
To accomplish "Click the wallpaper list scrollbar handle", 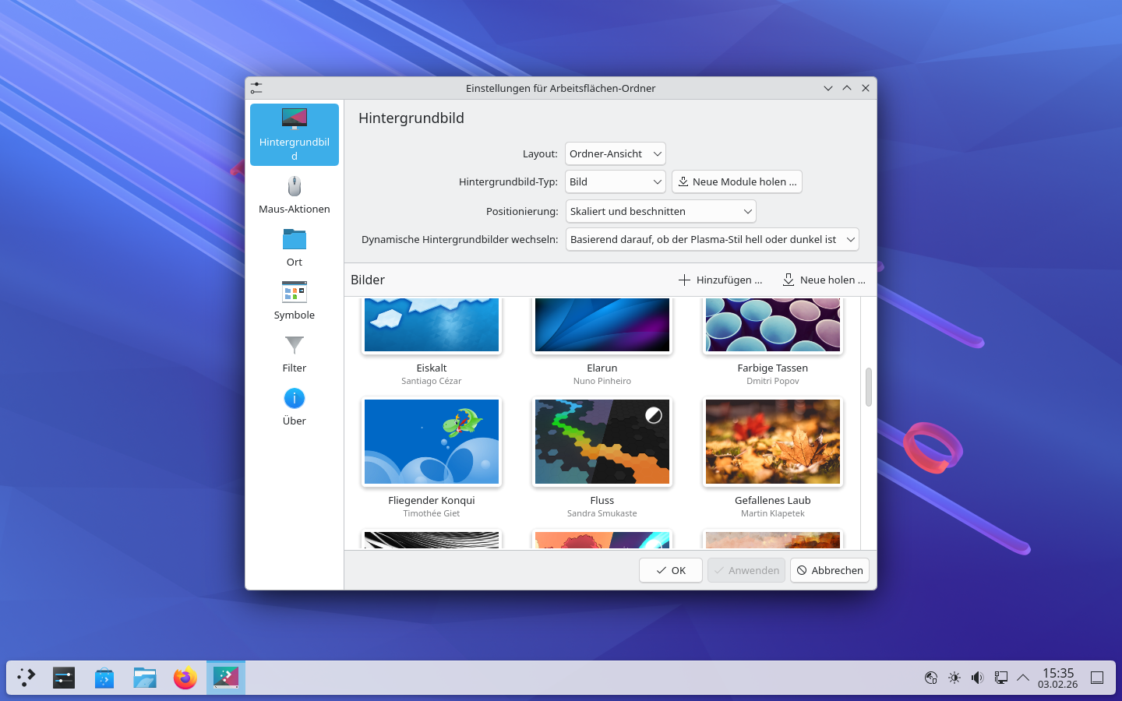I will [868, 386].
